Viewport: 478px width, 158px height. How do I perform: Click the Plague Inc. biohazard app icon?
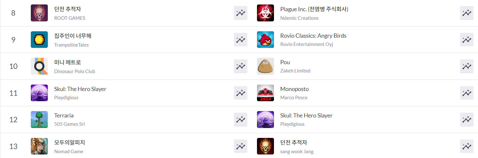tap(265, 13)
